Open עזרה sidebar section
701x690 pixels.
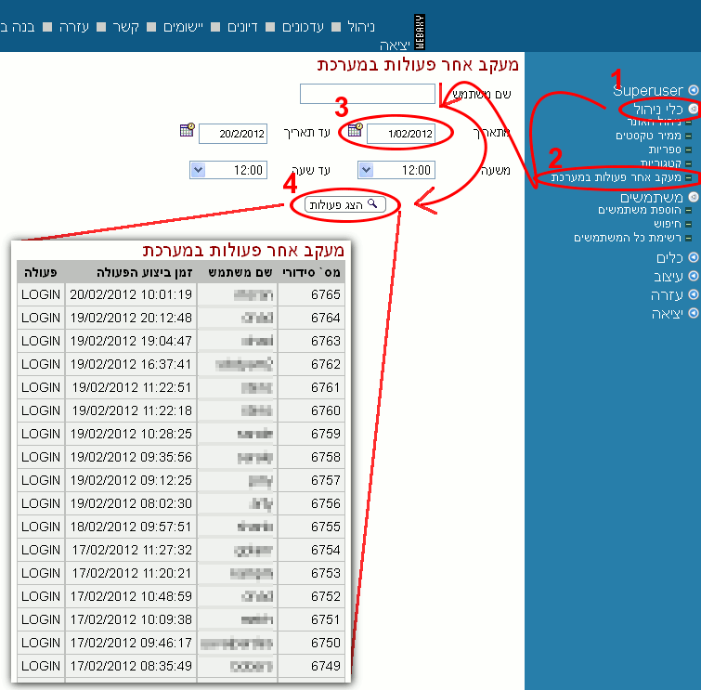[x=667, y=294]
